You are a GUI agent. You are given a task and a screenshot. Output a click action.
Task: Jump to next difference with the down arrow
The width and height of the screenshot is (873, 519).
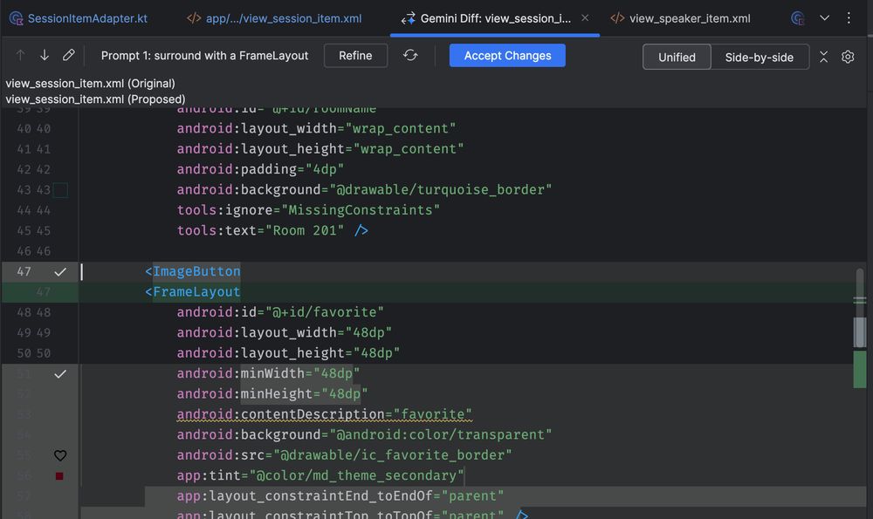point(45,56)
